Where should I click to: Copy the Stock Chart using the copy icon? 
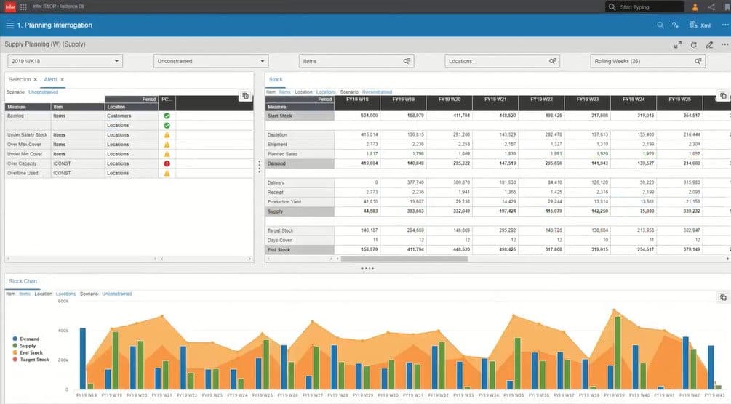(x=723, y=297)
